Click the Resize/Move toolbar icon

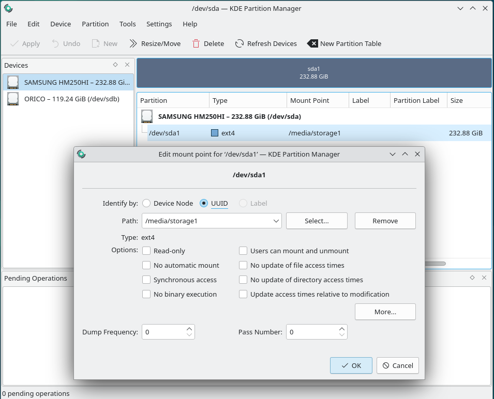tap(133, 44)
